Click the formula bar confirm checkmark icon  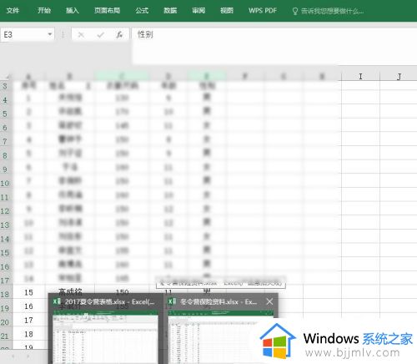pyautogui.click(x=100, y=35)
